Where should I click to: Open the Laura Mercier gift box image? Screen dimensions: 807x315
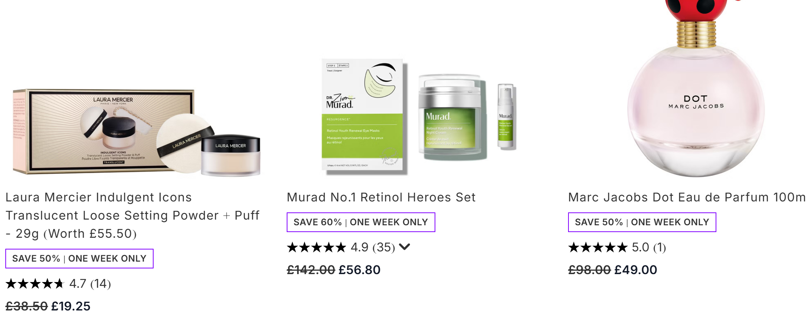[137, 133]
